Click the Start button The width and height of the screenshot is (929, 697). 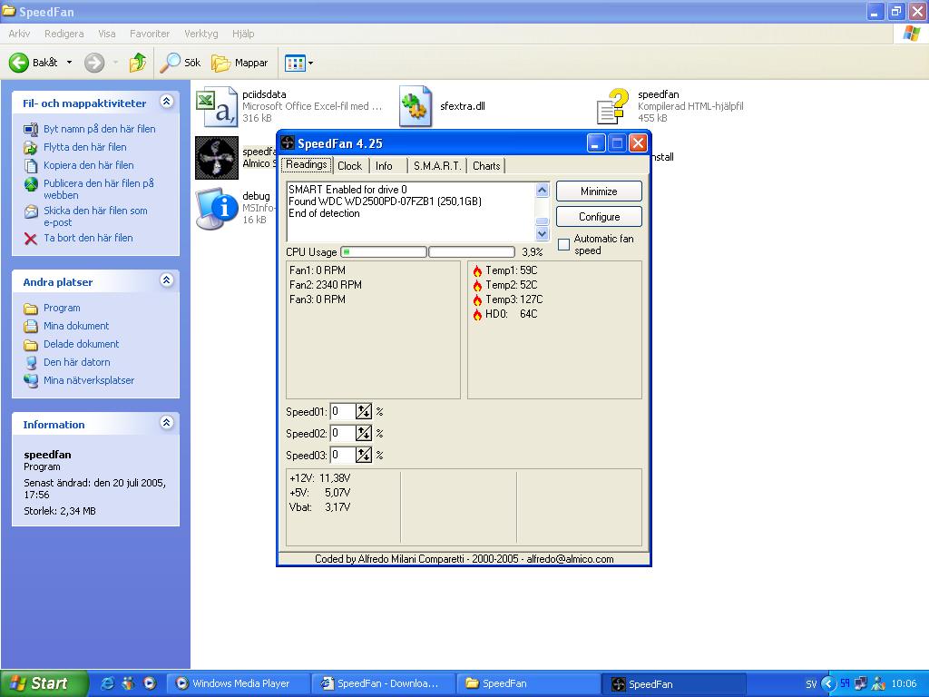[44, 683]
